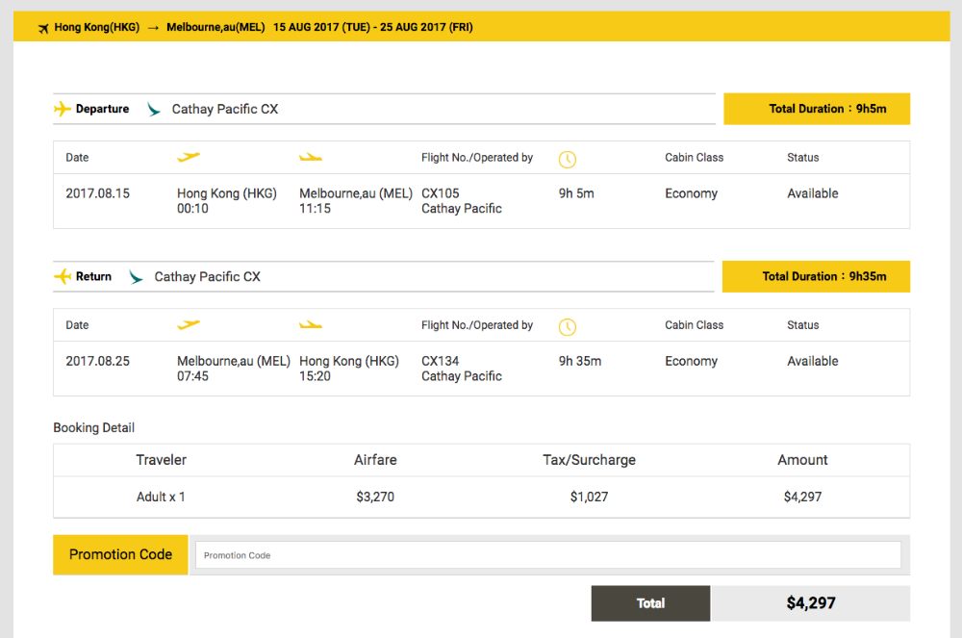962x638 pixels.
Task: Click the Tax/Surcharge column header
Action: 589,460
